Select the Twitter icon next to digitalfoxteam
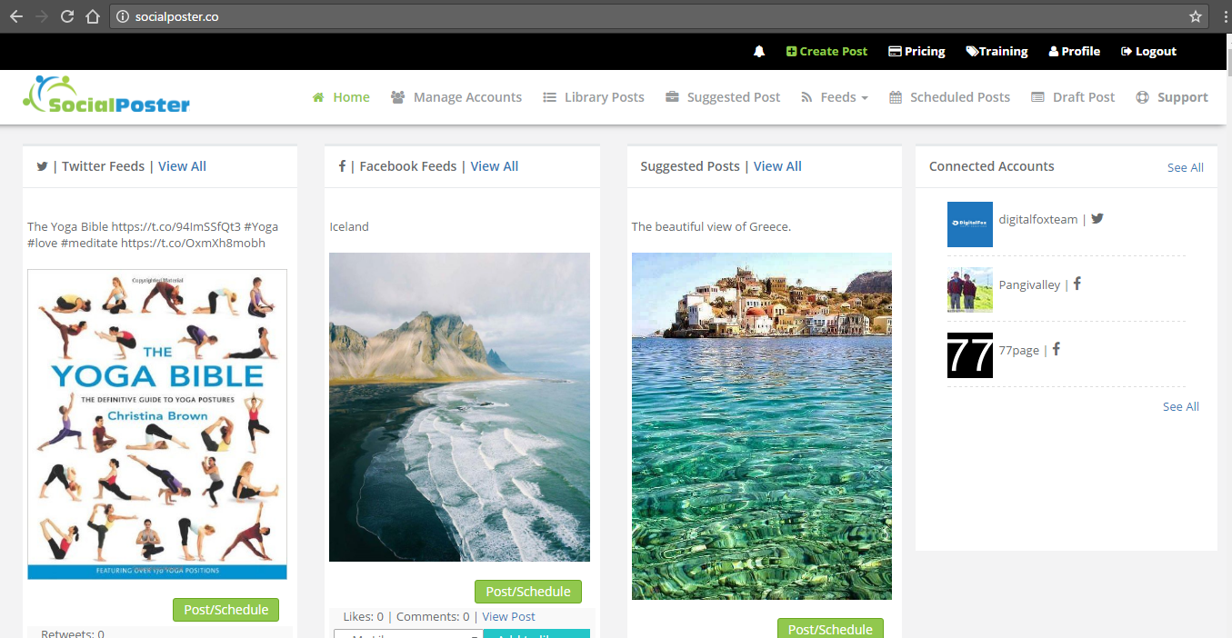Screen dimensions: 1232x638 tap(1097, 218)
